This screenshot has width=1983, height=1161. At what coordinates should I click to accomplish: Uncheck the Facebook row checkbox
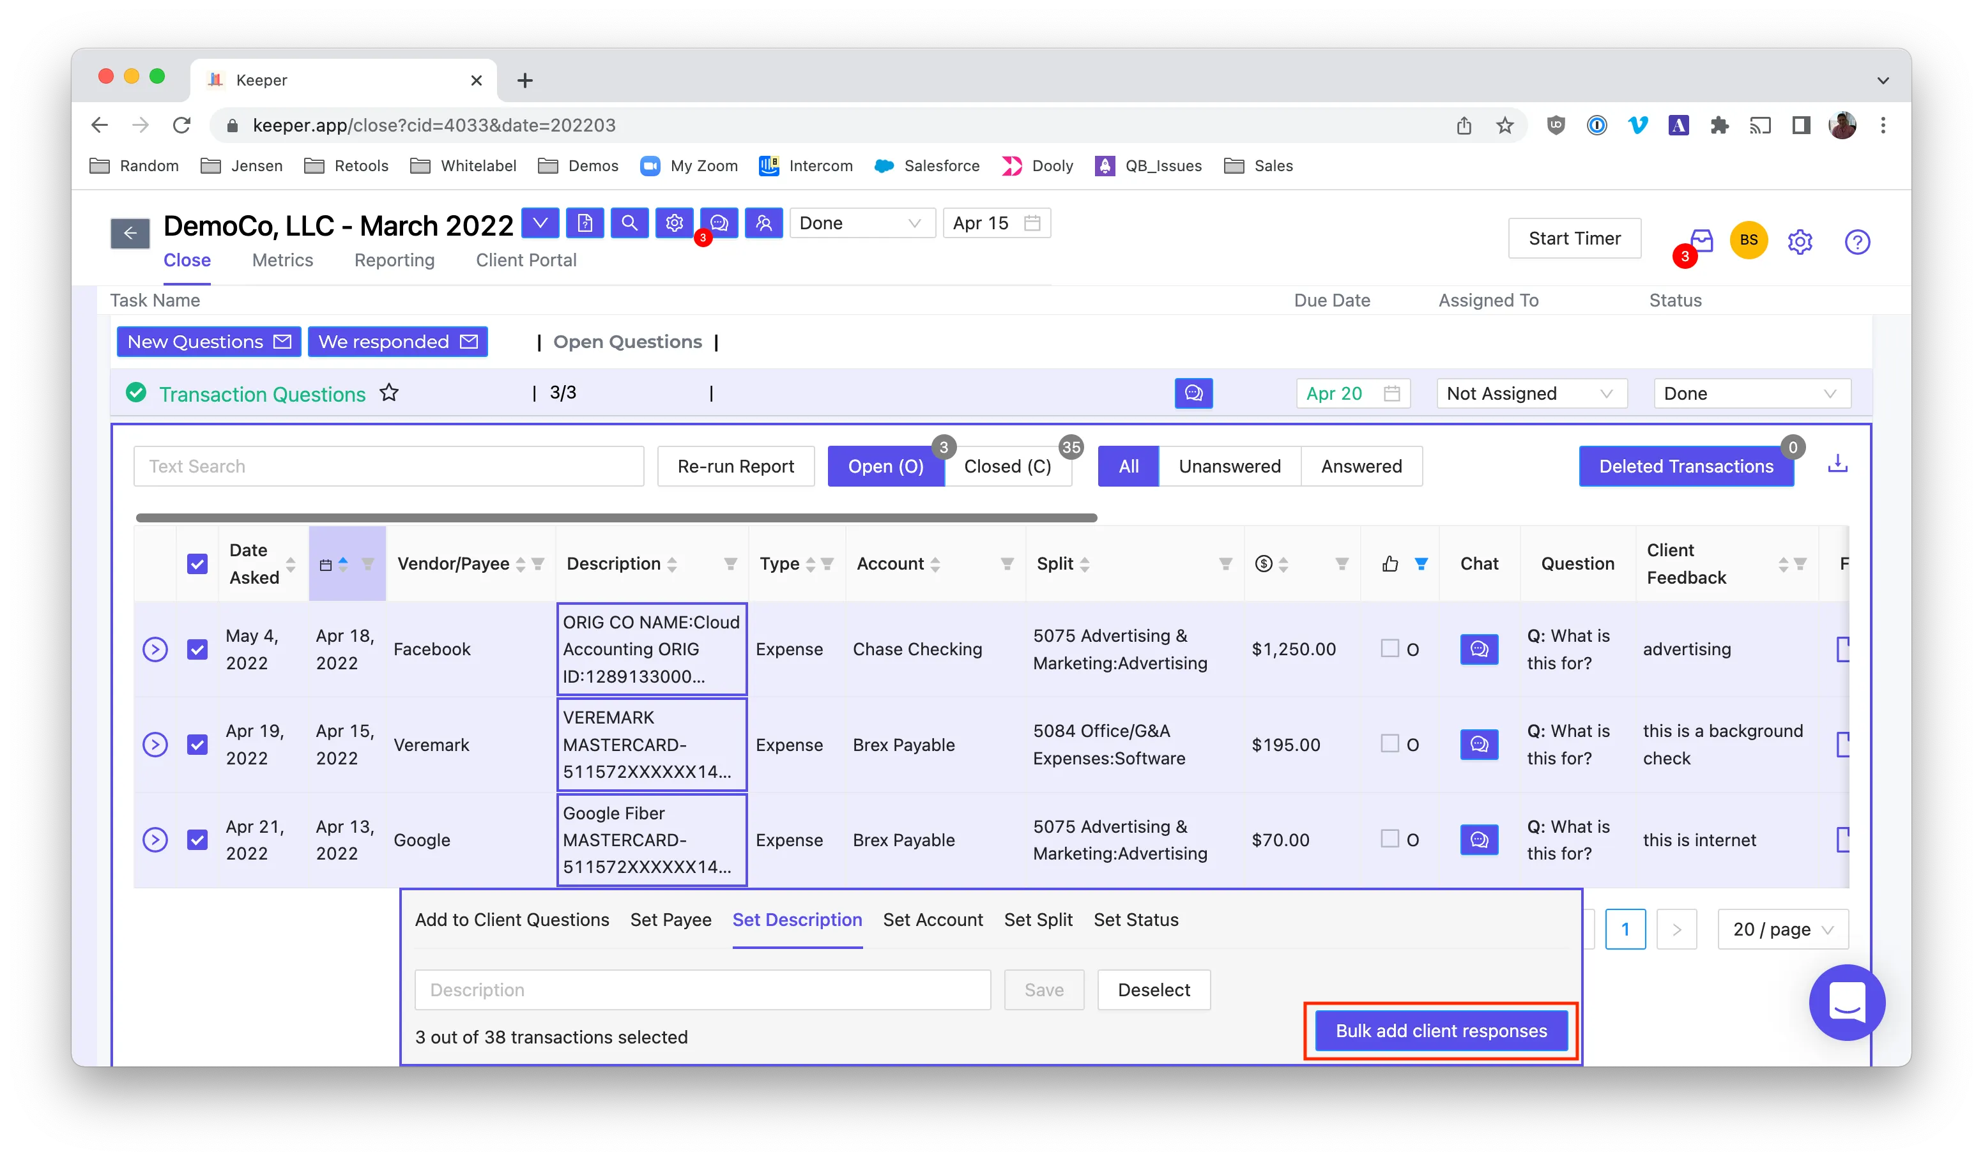197,649
